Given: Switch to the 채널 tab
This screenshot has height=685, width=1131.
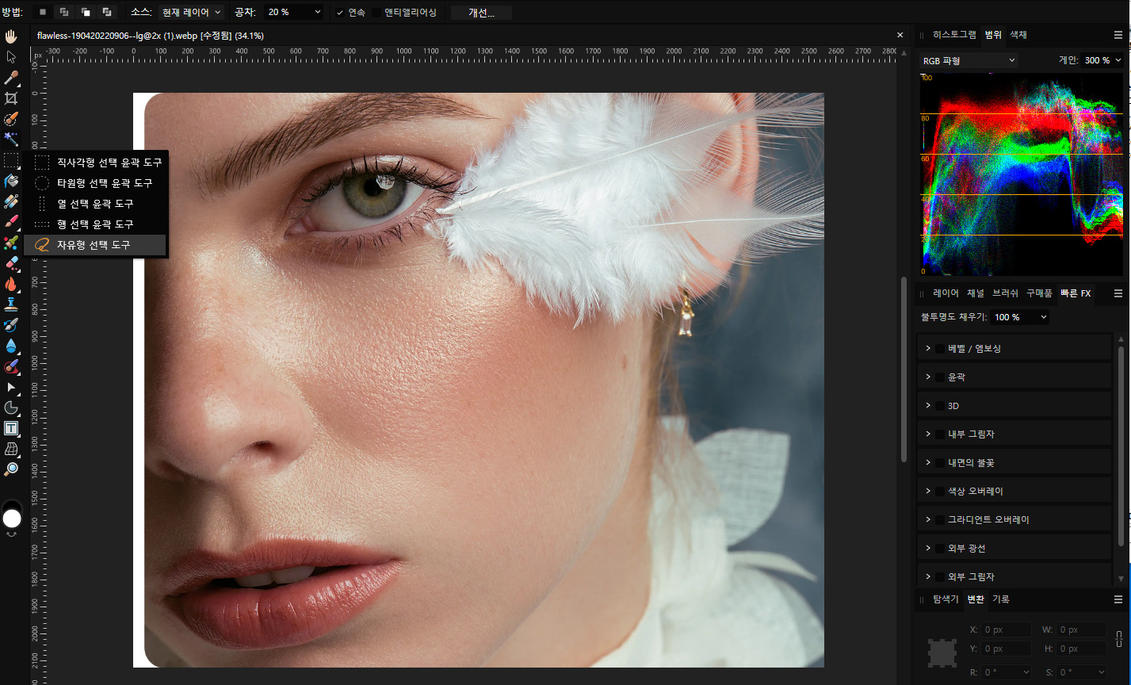Looking at the screenshot, I should [975, 293].
